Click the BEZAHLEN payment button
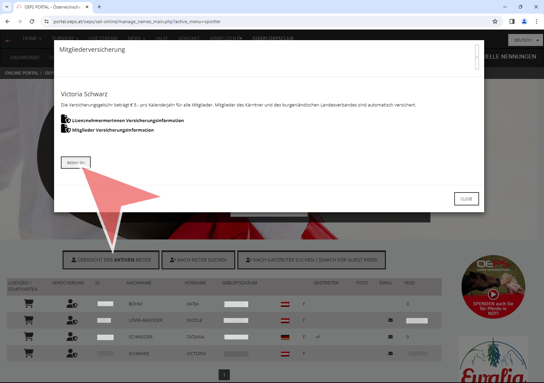 click(75, 163)
